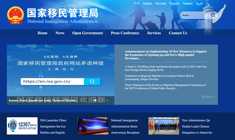235x140 pixels.
Task: Open the Open Government menu
Action: (88, 33)
